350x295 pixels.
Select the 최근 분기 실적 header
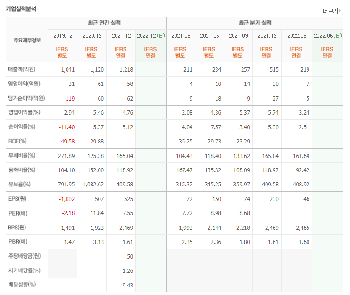[255, 23]
